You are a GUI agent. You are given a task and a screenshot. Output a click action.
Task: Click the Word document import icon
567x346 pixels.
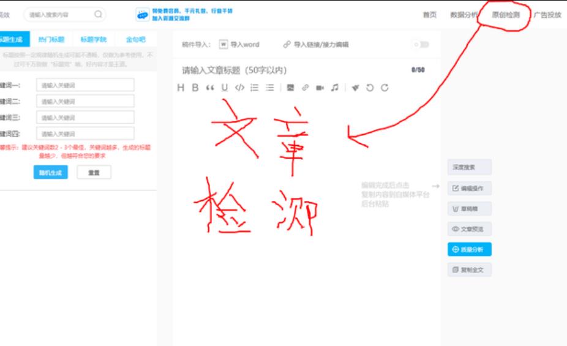click(x=223, y=44)
